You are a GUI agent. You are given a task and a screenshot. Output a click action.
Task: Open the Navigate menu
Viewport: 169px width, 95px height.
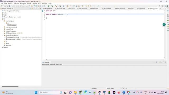tap(23, 4)
